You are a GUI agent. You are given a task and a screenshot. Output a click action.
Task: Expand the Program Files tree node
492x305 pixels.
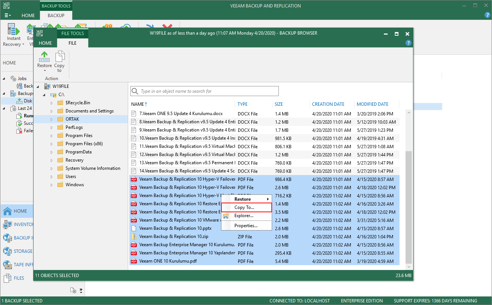[x=52, y=136]
